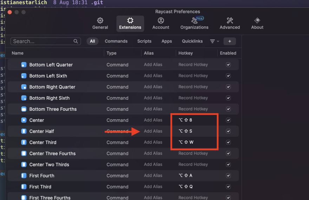Filter by Apps

click(167, 41)
